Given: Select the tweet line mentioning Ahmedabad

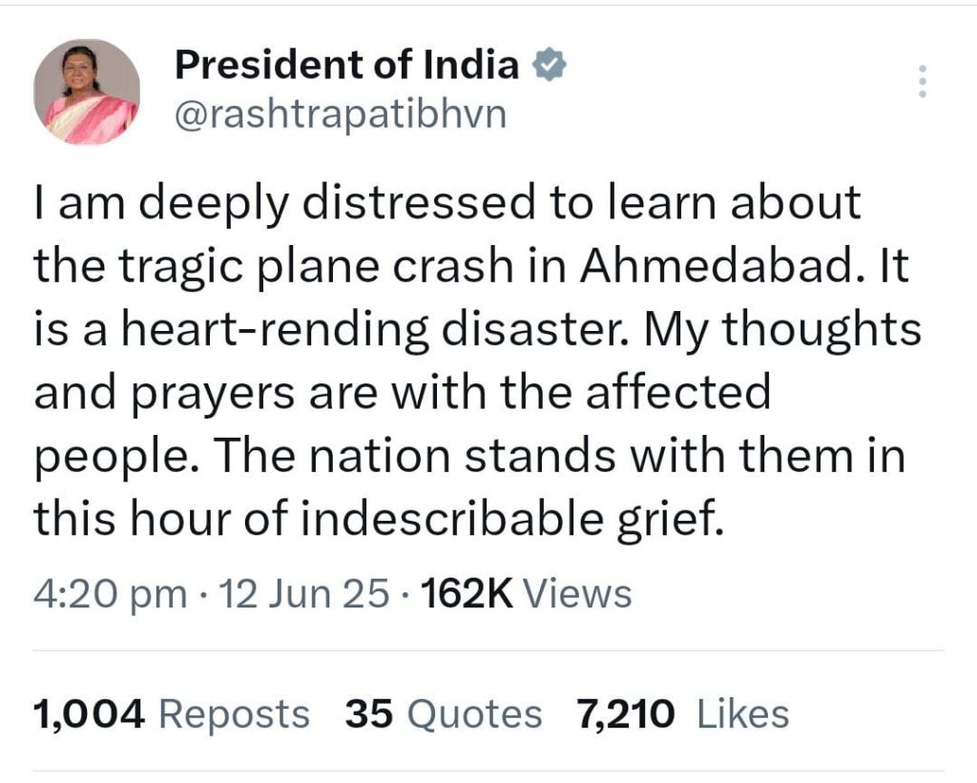Looking at the screenshot, I should (471, 267).
